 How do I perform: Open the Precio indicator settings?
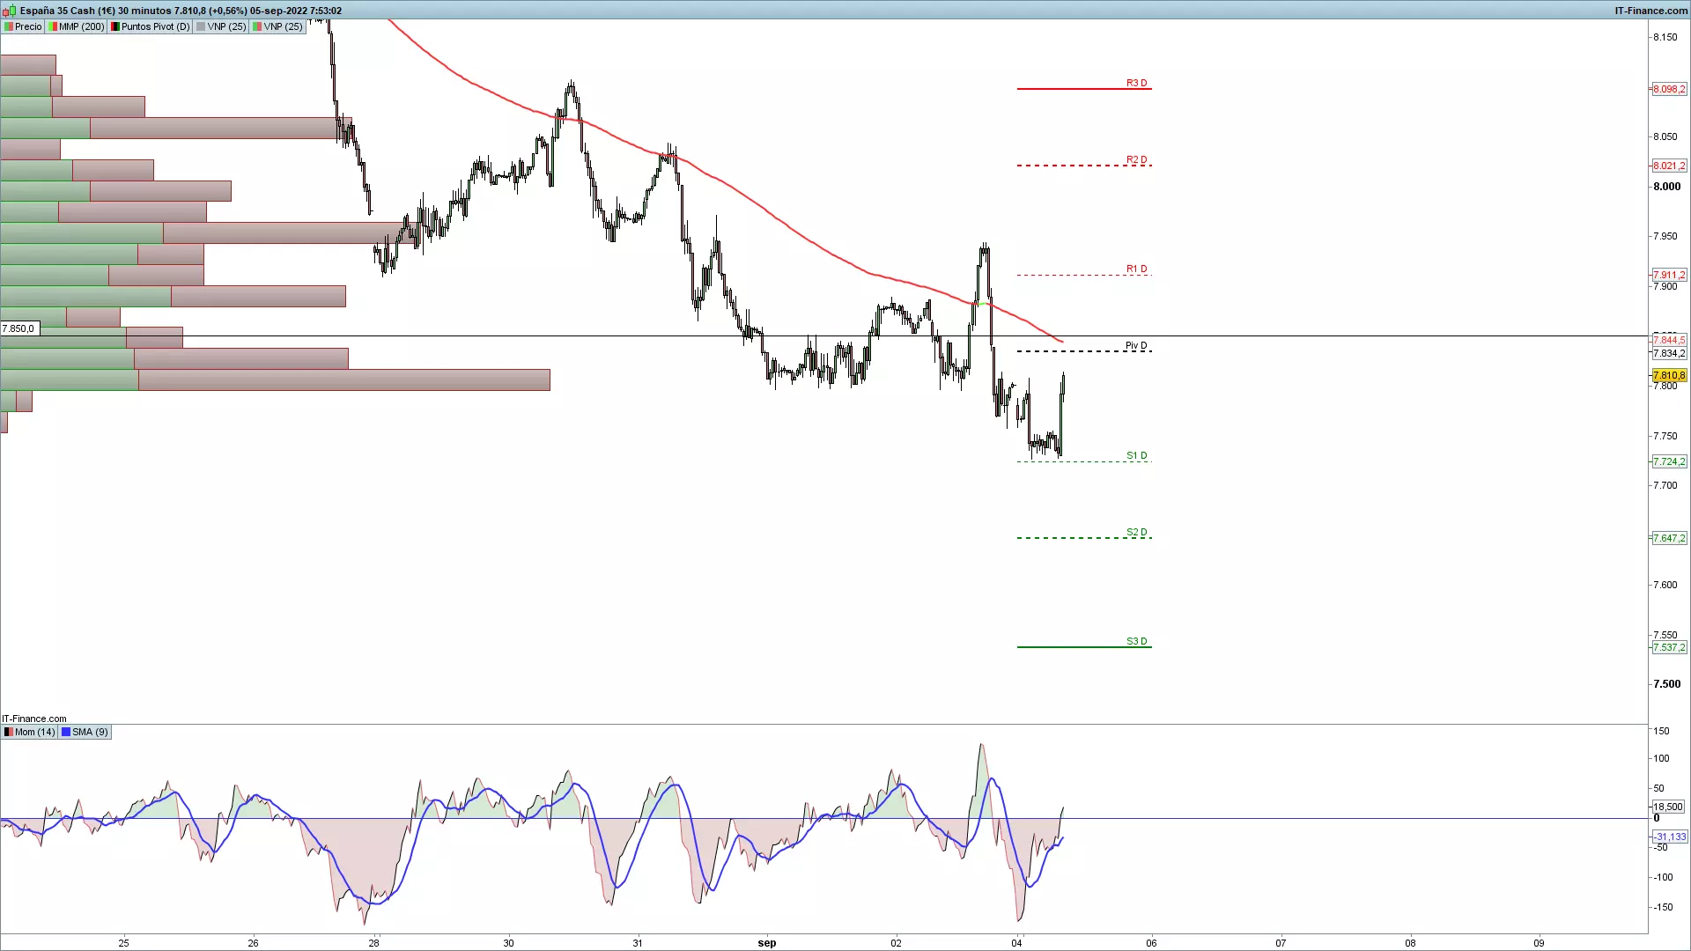[x=23, y=26]
